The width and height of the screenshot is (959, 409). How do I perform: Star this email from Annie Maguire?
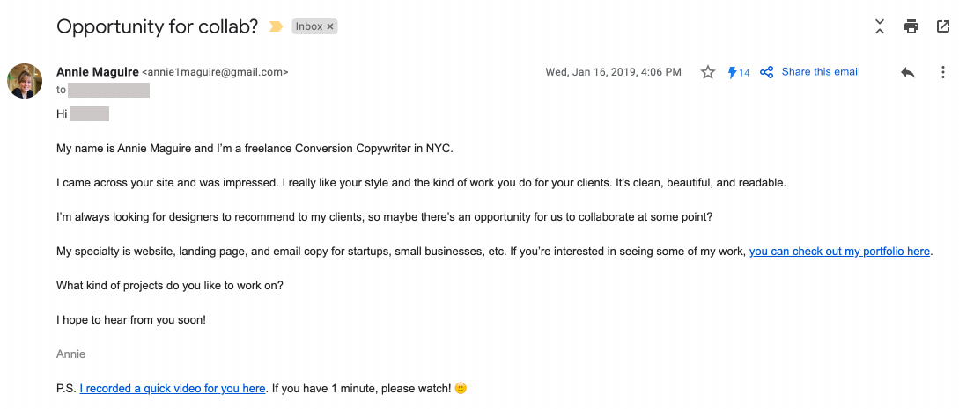708,73
